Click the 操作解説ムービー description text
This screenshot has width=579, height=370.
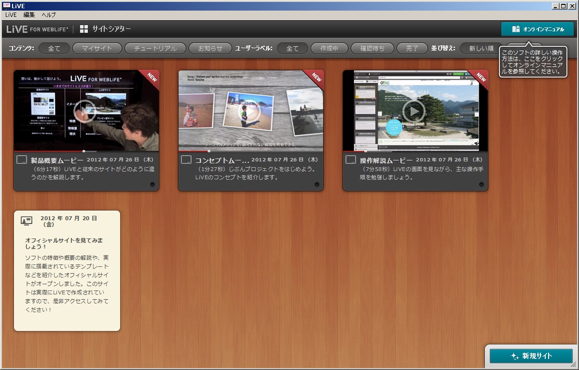pyautogui.click(x=422, y=173)
